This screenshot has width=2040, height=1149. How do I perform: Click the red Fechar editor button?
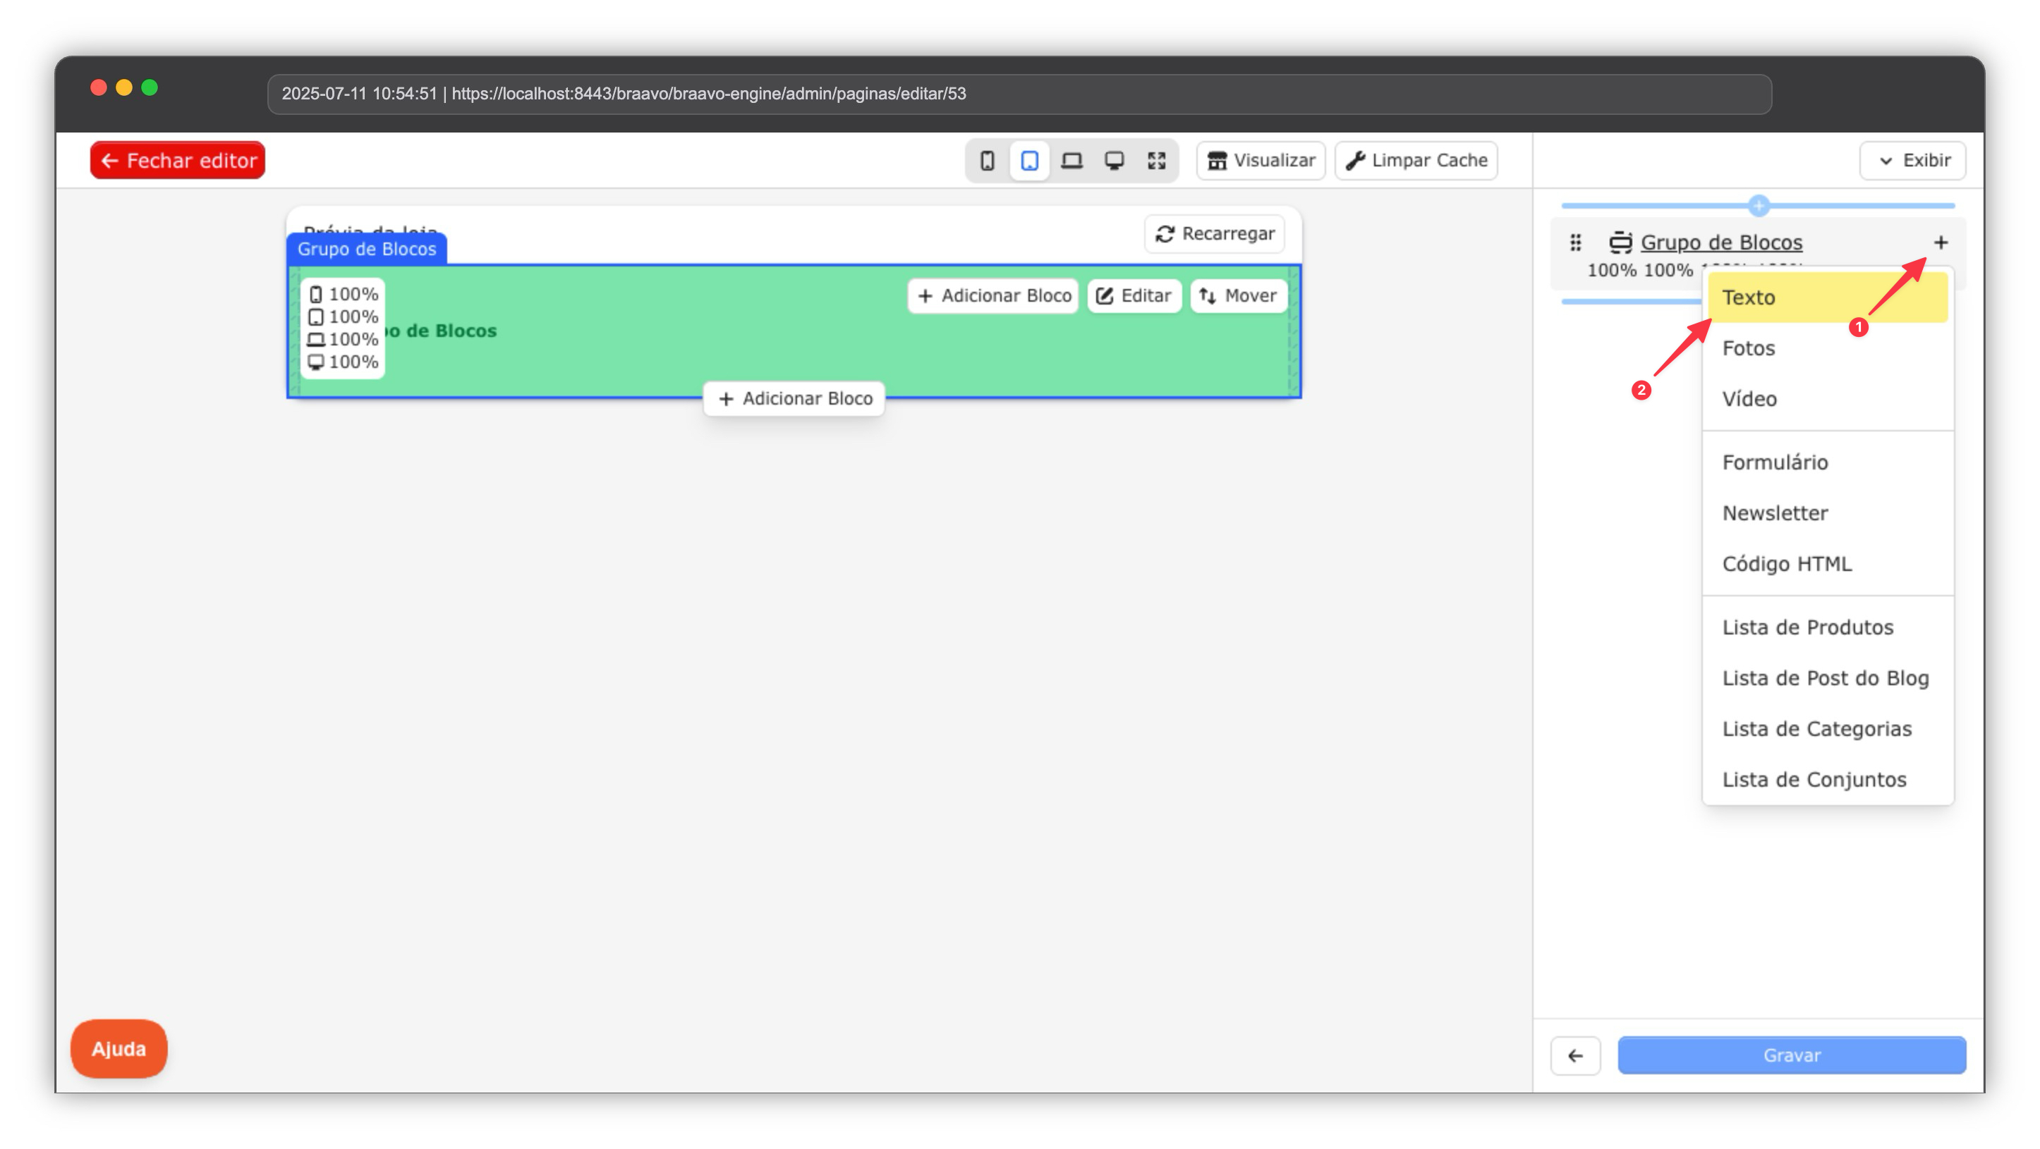coord(178,161)
